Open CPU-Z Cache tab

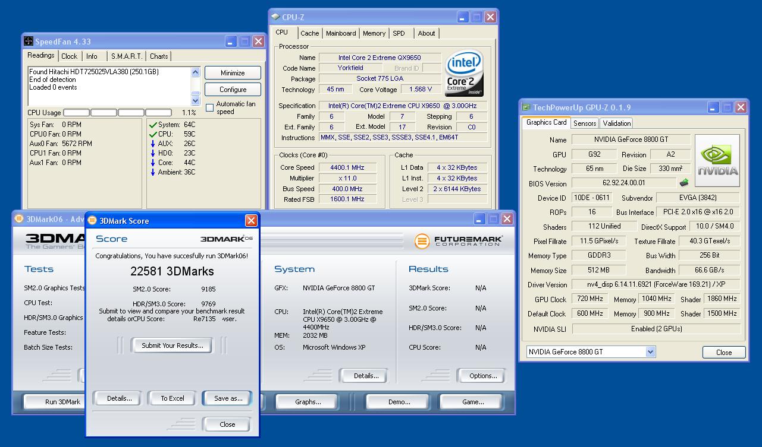click(309, 33)
